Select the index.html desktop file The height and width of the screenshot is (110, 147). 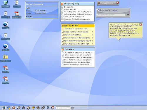click(x=6, y=48)
